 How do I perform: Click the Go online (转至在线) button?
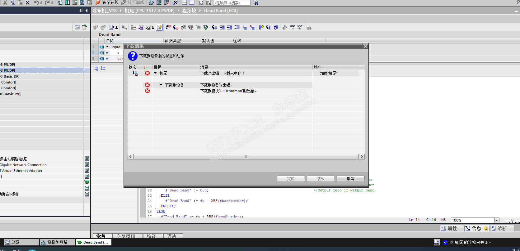107,2
